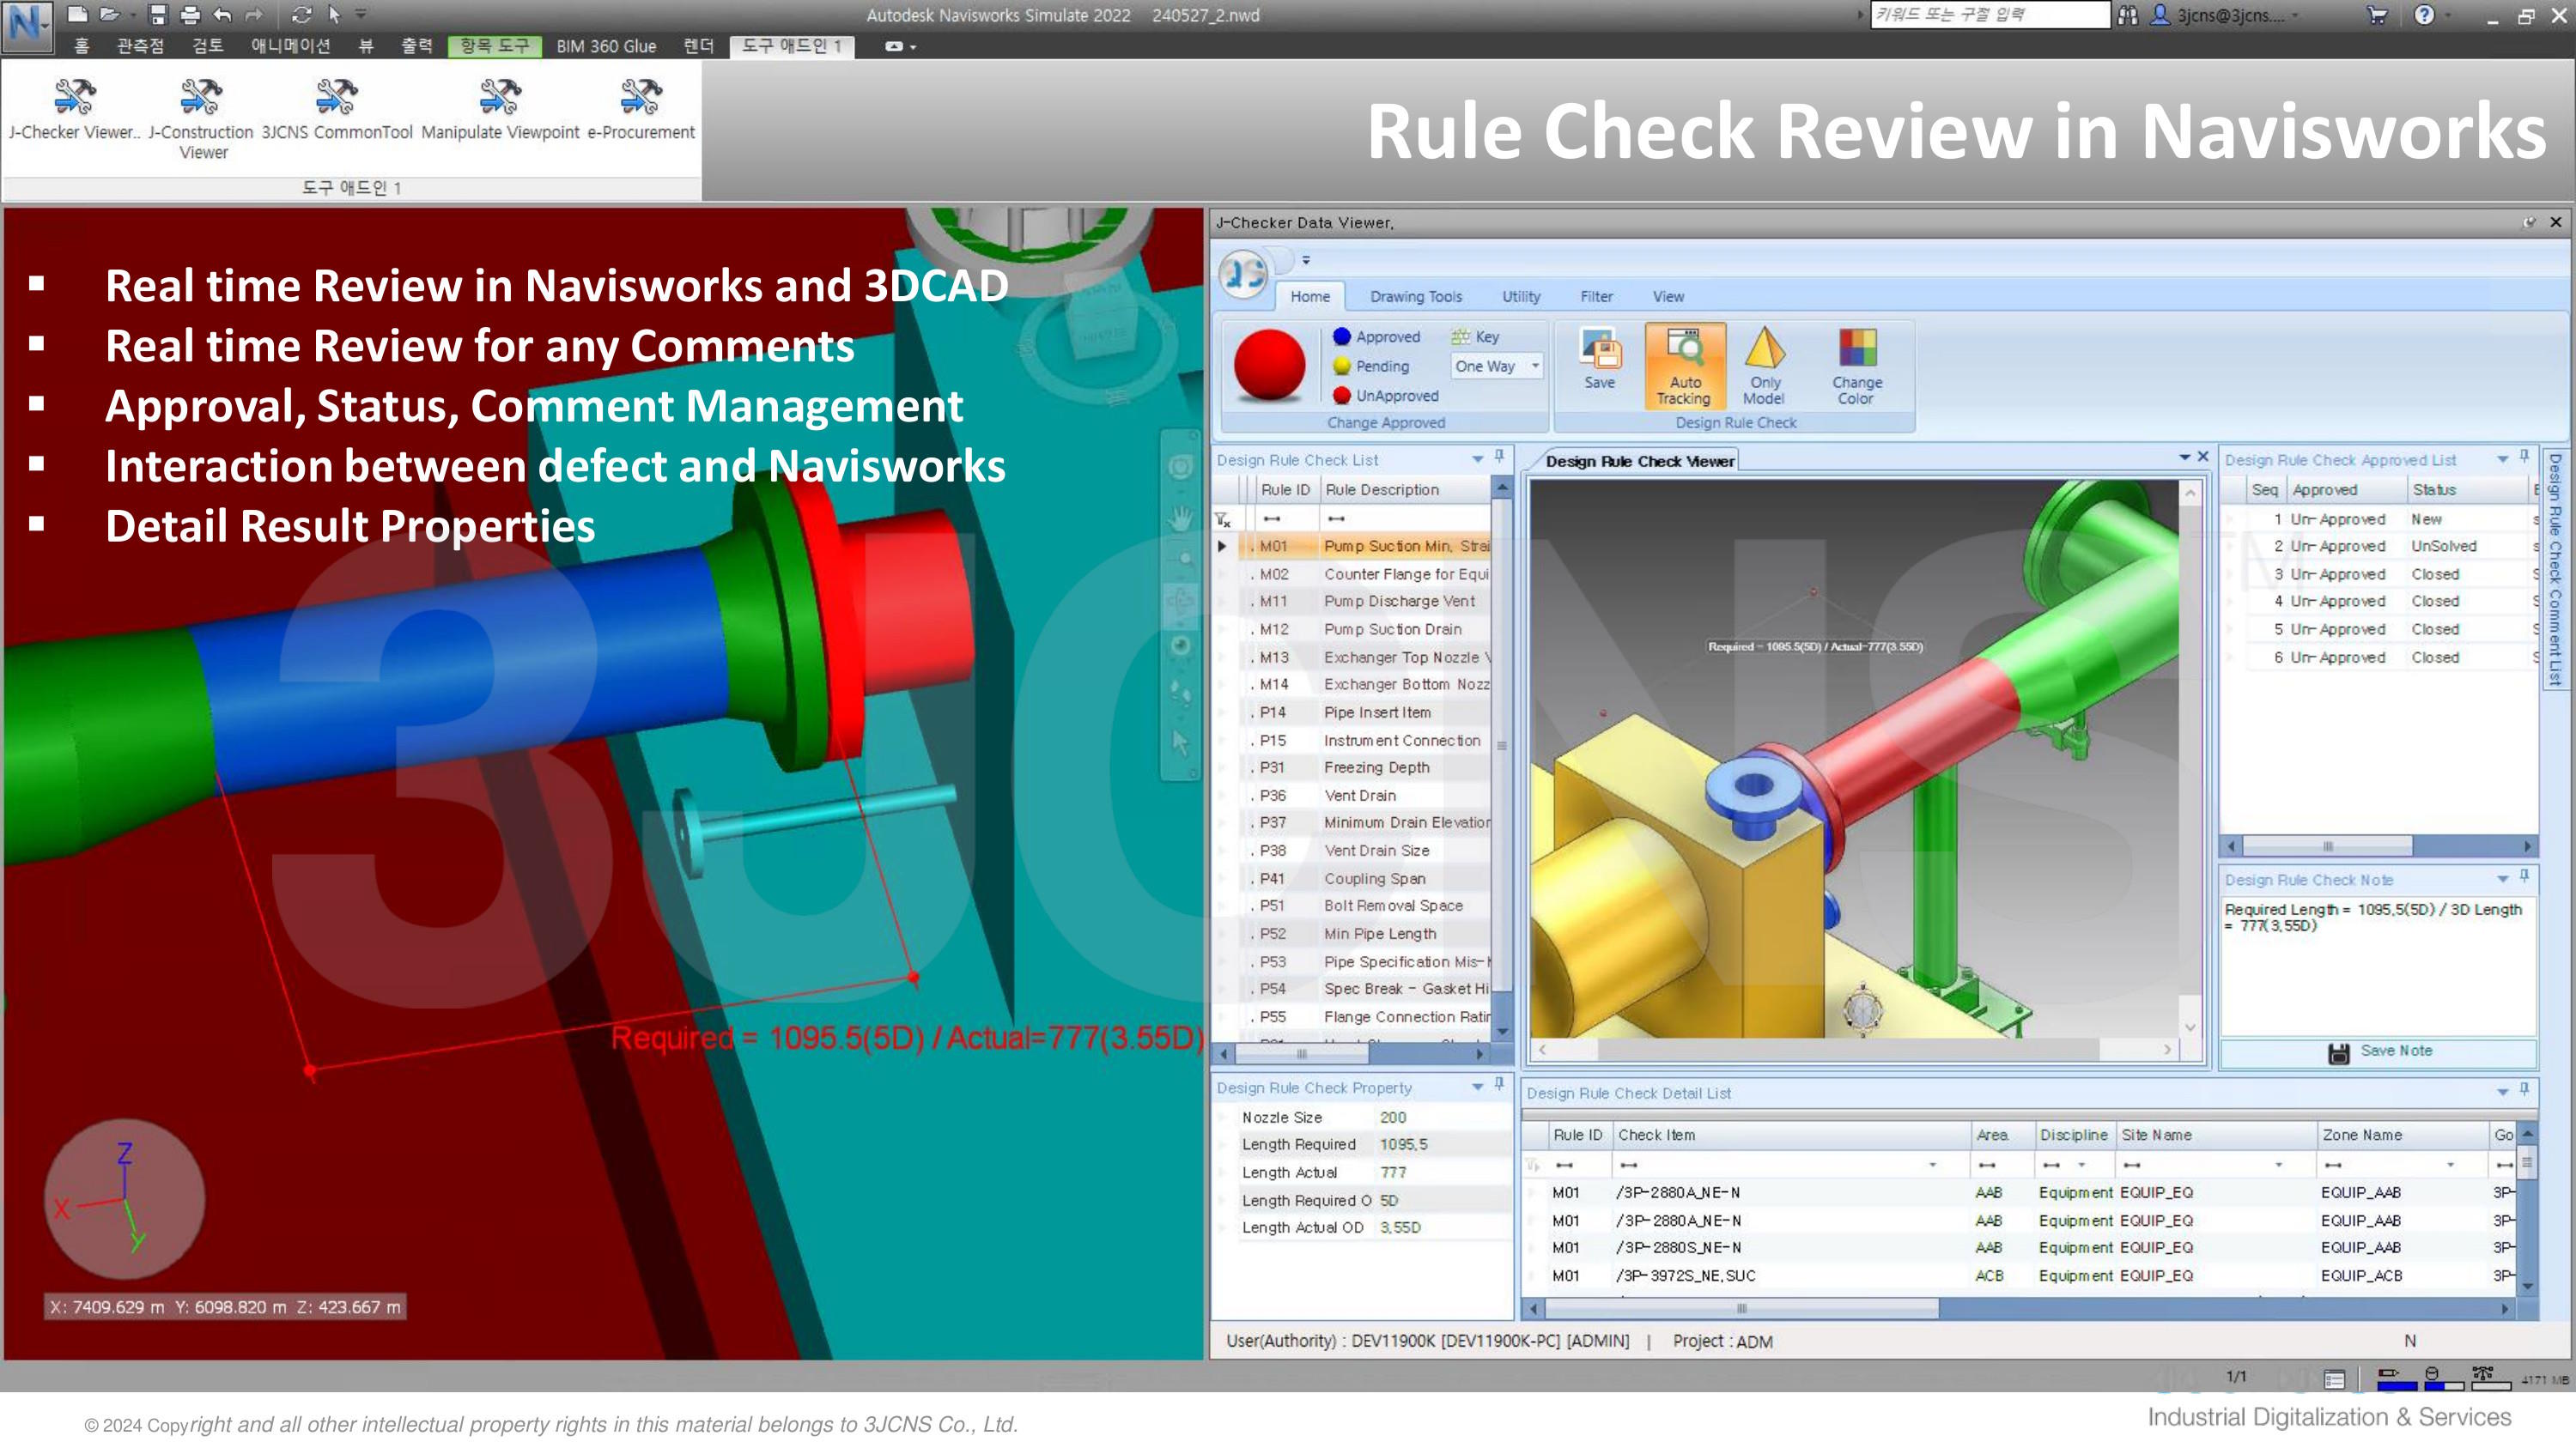This screenshot has width=2576, height=1448.
Task: Open the help question mark icon
Action: point(2424,15)
